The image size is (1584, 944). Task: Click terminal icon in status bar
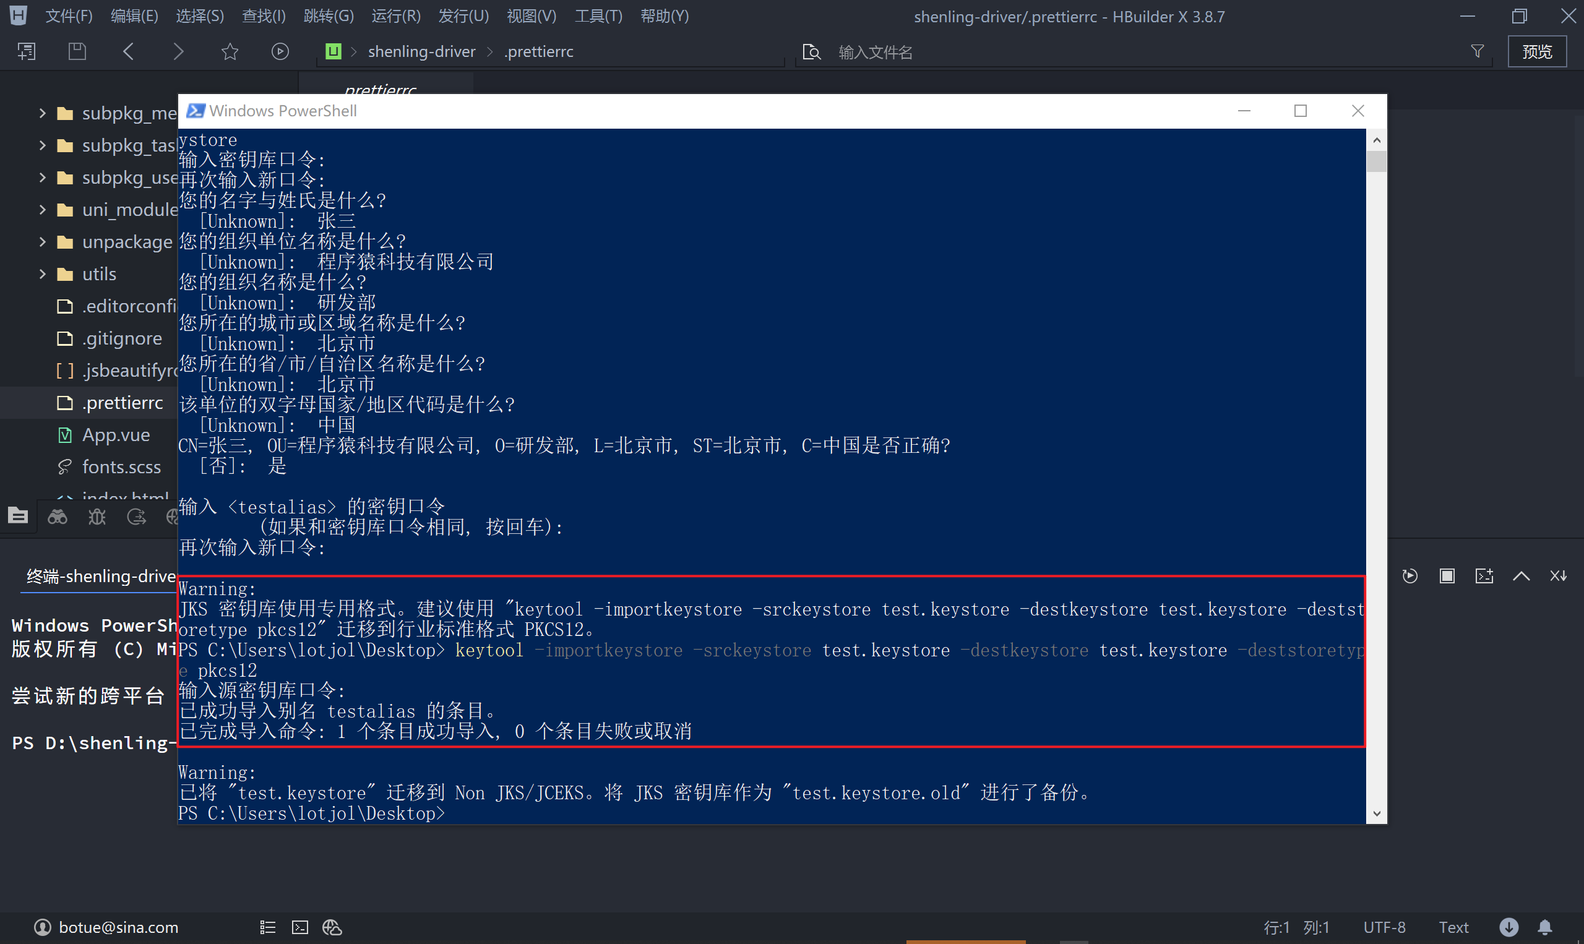pos(299,927)
